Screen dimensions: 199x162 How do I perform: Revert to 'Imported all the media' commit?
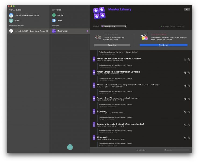coord(185,125)
